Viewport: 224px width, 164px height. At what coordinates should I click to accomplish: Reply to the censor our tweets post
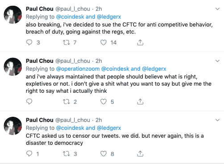[29, 154]
